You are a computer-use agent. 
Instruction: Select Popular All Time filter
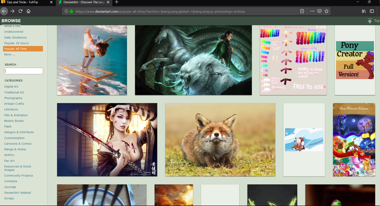point(23,49)
